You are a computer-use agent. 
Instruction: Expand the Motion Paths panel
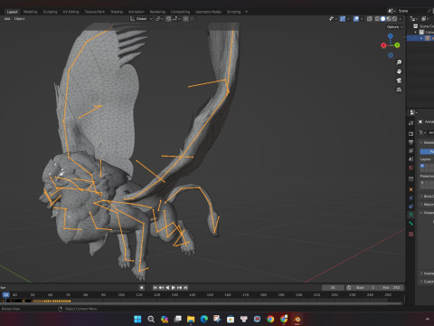[x=427, y=205]
